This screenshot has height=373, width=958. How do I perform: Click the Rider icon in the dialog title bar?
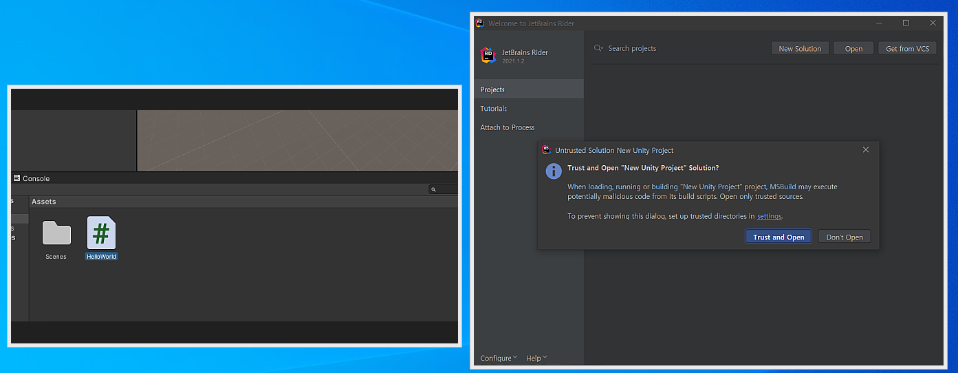(x=546, y=149)
